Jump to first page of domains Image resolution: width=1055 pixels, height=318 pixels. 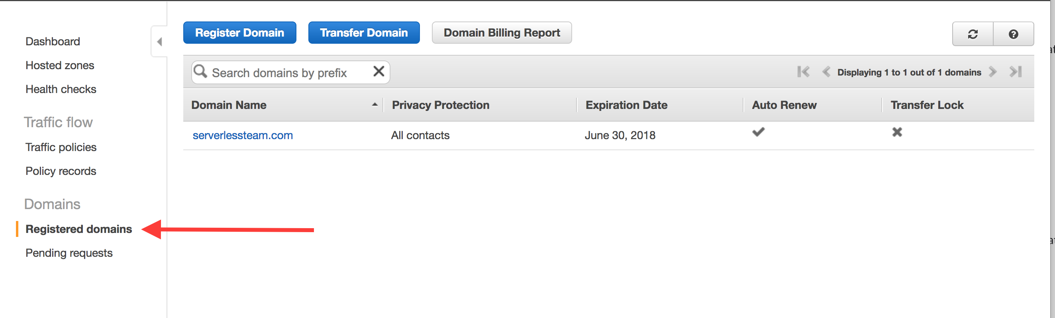803,72
